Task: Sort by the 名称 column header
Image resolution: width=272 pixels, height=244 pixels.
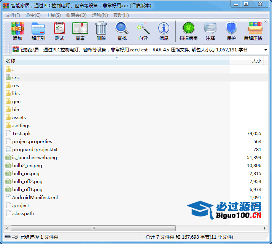Action: click(114, 61)
